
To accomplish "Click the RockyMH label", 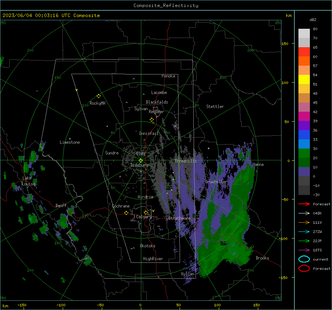I will pyautogui.click(x=97, y=103).
